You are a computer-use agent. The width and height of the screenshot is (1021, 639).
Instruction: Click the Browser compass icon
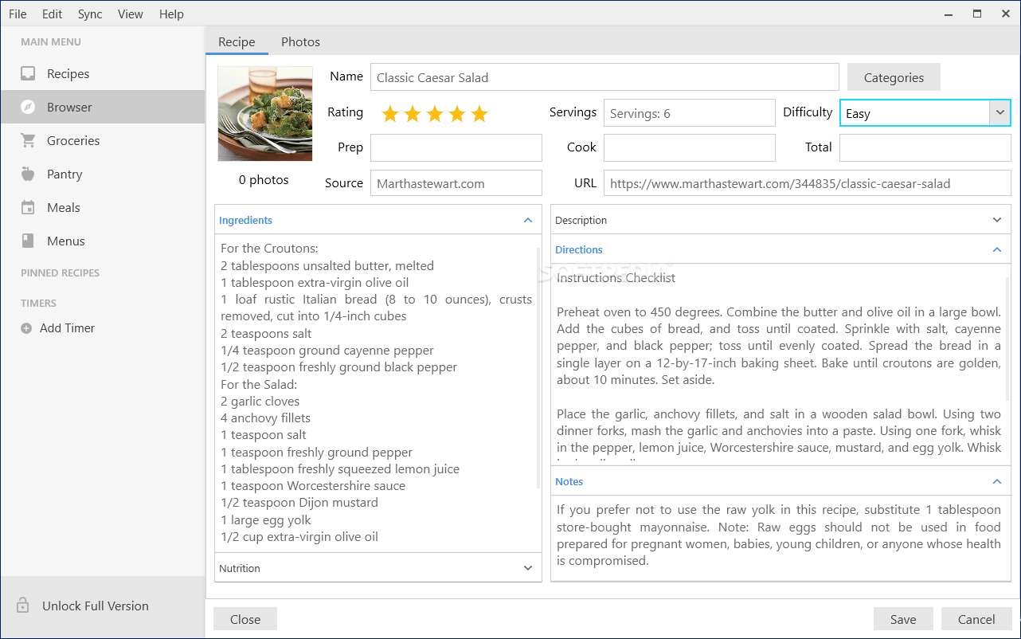[28, 107]
